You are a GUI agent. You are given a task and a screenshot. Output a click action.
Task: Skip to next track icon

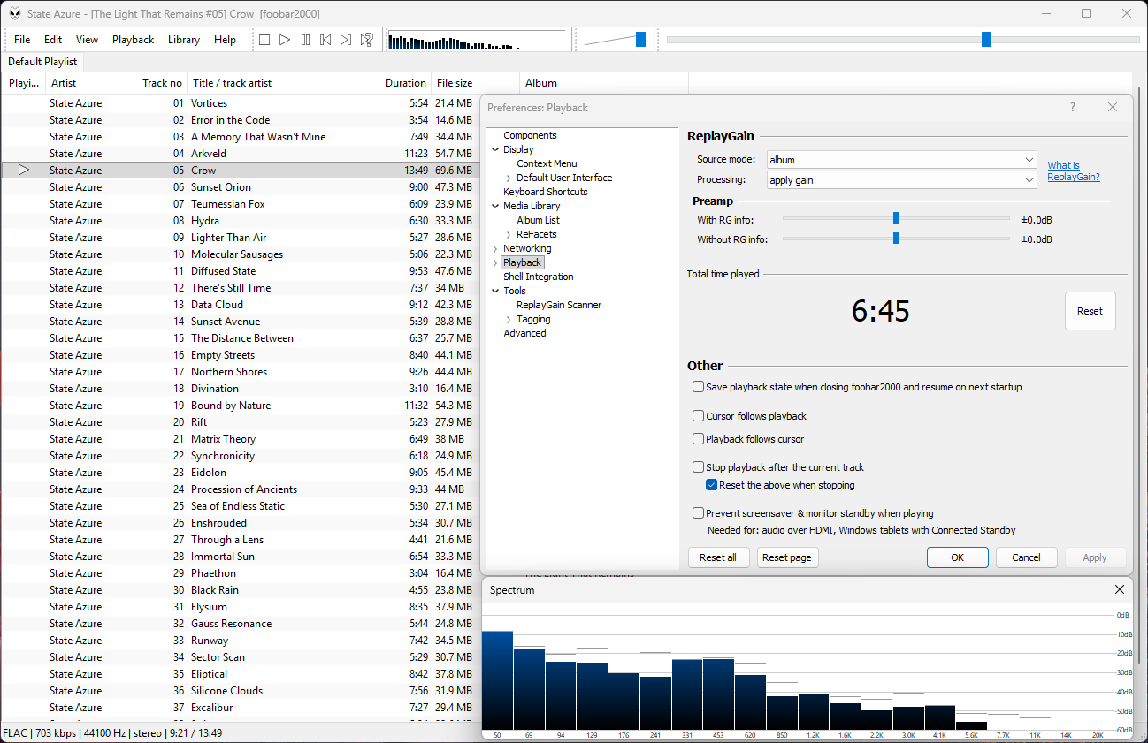(346, 40)
